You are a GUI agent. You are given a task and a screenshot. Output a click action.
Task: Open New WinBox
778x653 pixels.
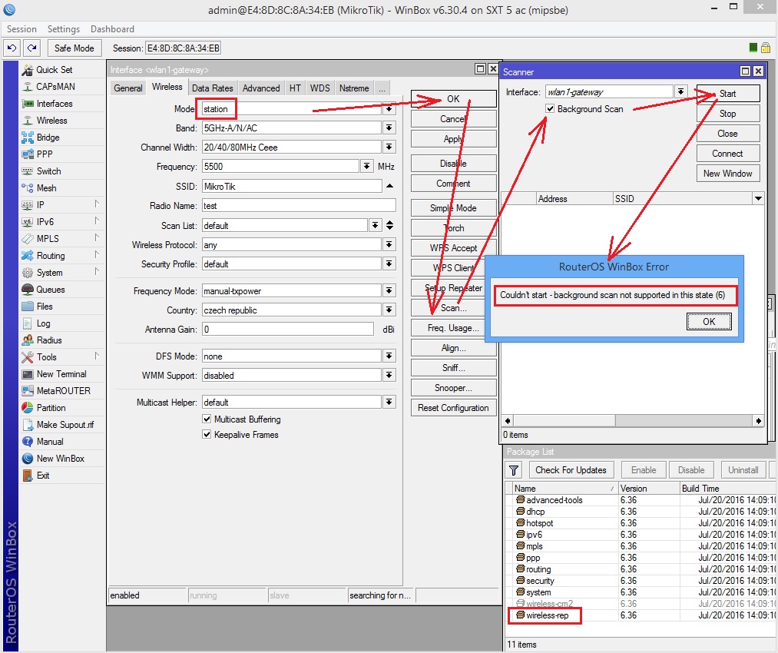(x=60, y=458)
